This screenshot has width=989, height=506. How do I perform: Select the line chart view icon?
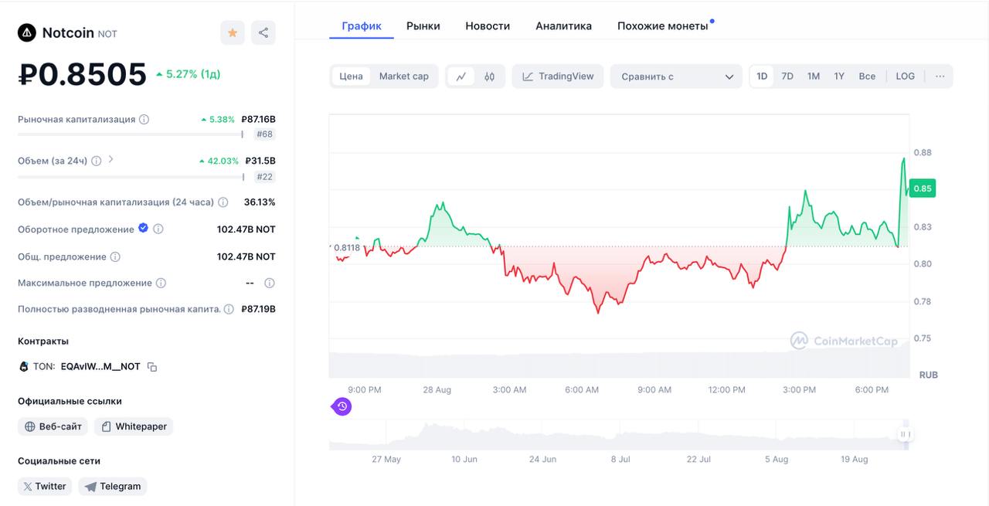click(x=461, y=76)
